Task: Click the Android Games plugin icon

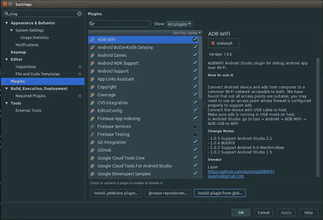Action: (x=92, y=55)
